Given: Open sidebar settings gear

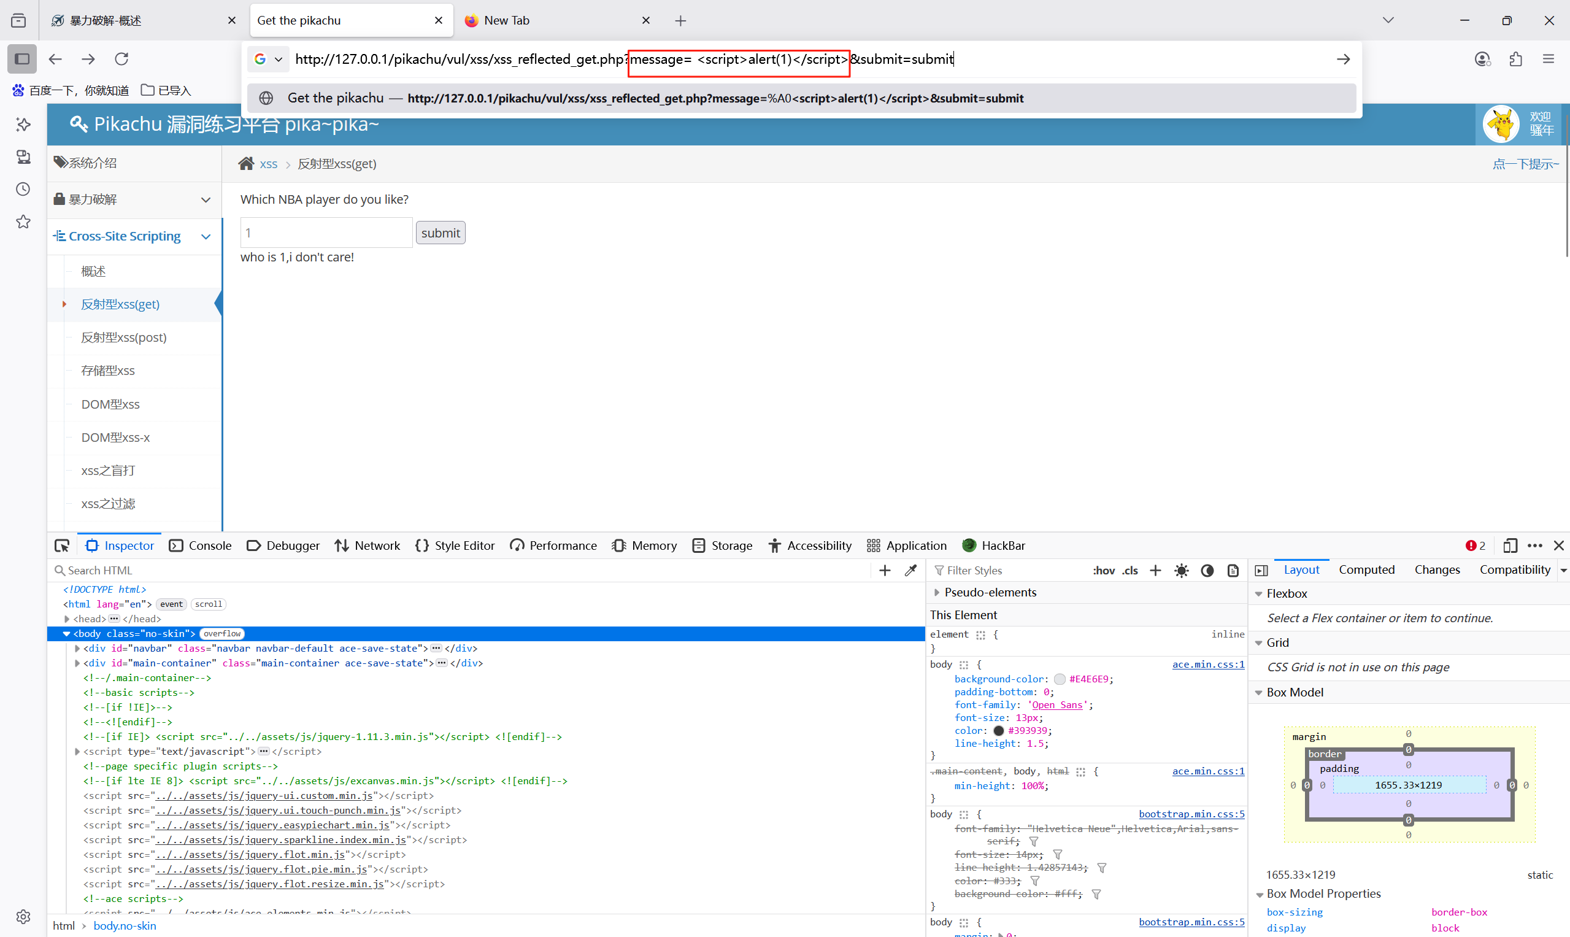Looking at the screenshot, I should (x=23, y=916).
